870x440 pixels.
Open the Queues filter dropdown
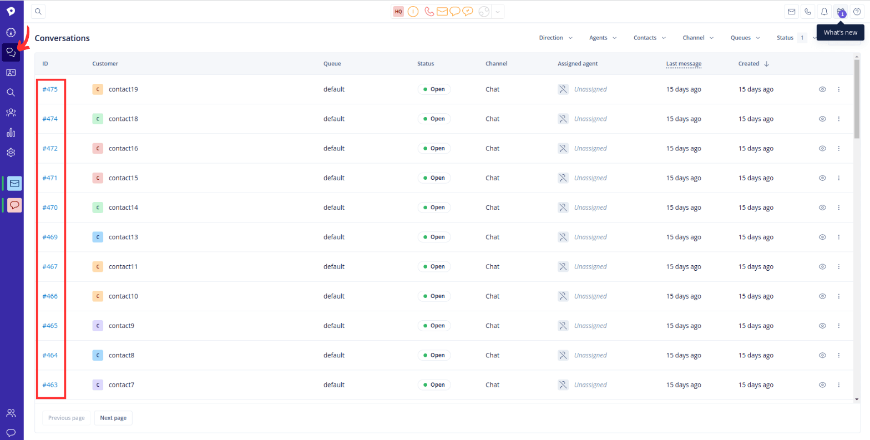pos(745,38)
